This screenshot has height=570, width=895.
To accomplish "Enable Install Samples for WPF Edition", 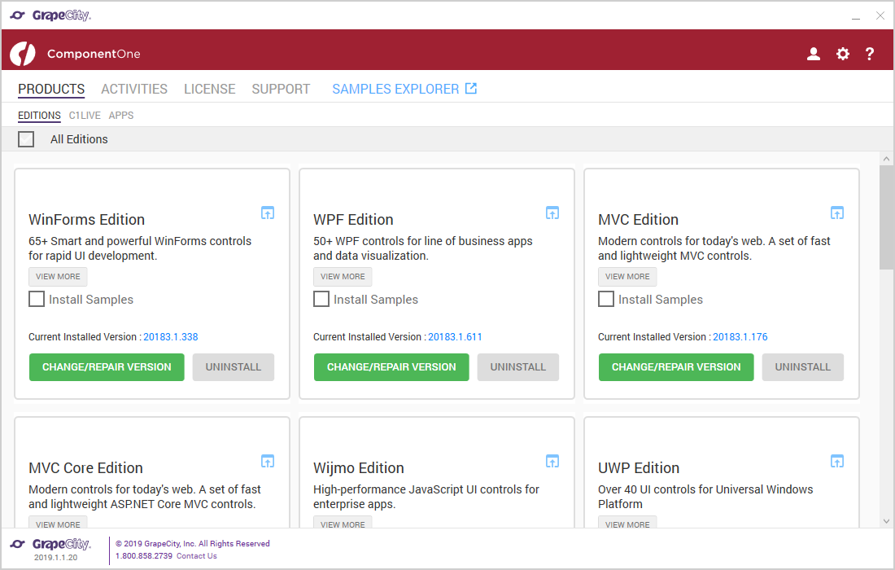I will (x=321, y=299).
